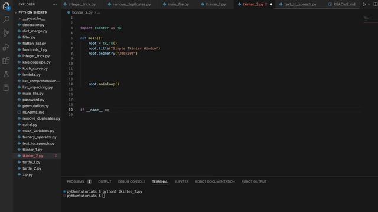This screenshot has height=212, width=378.
Task: Open flatten_list.py in the explorer
Action: pyautogui.click(x=34, y=44)
